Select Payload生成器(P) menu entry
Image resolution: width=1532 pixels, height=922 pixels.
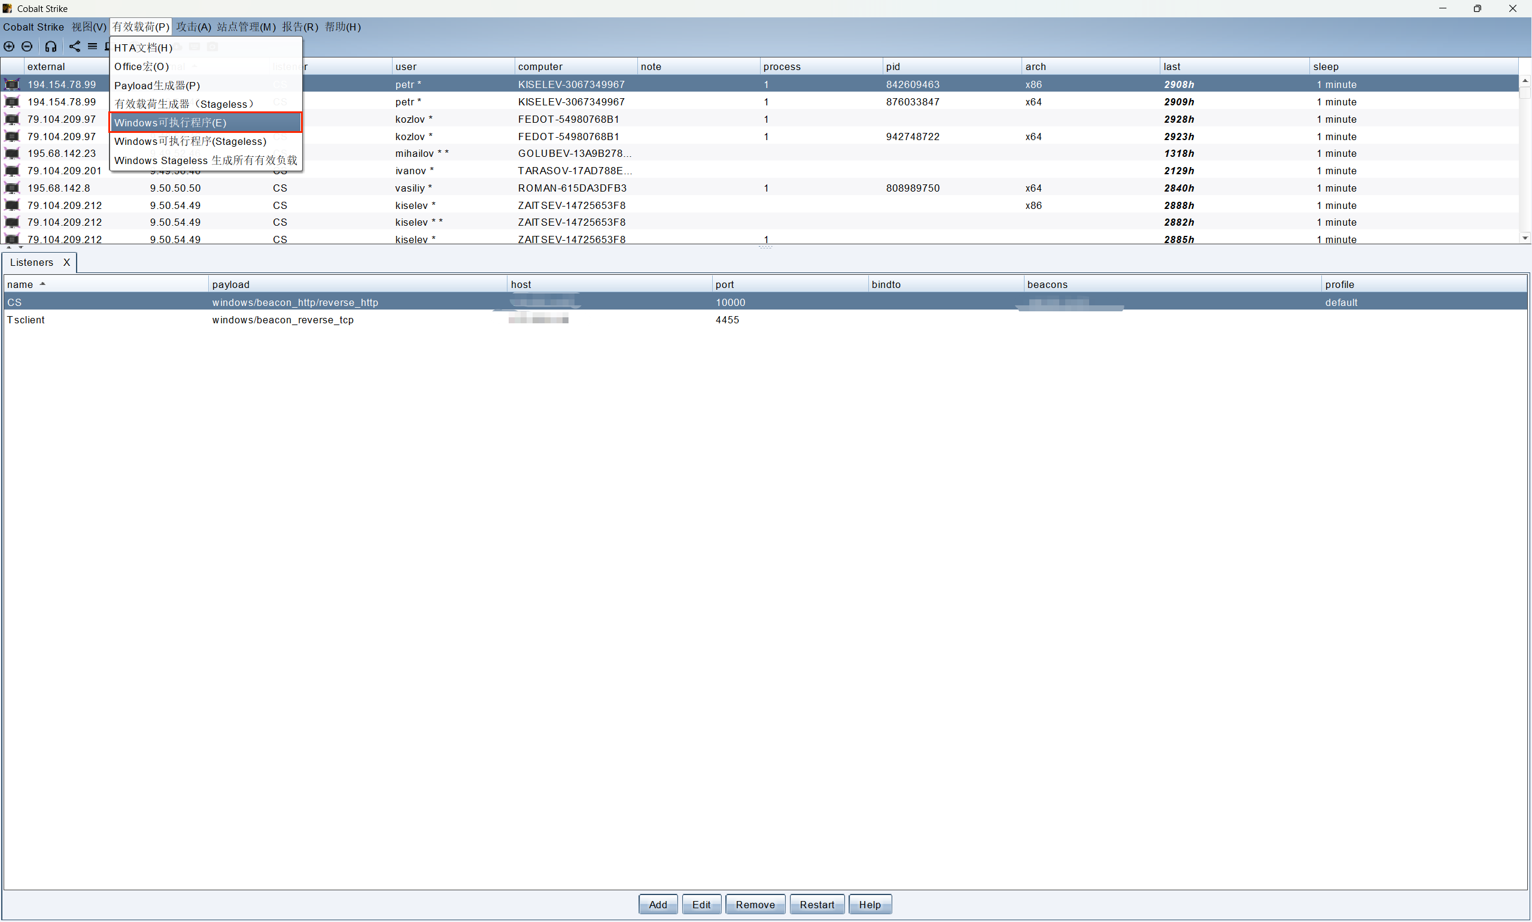pos(205,86)
